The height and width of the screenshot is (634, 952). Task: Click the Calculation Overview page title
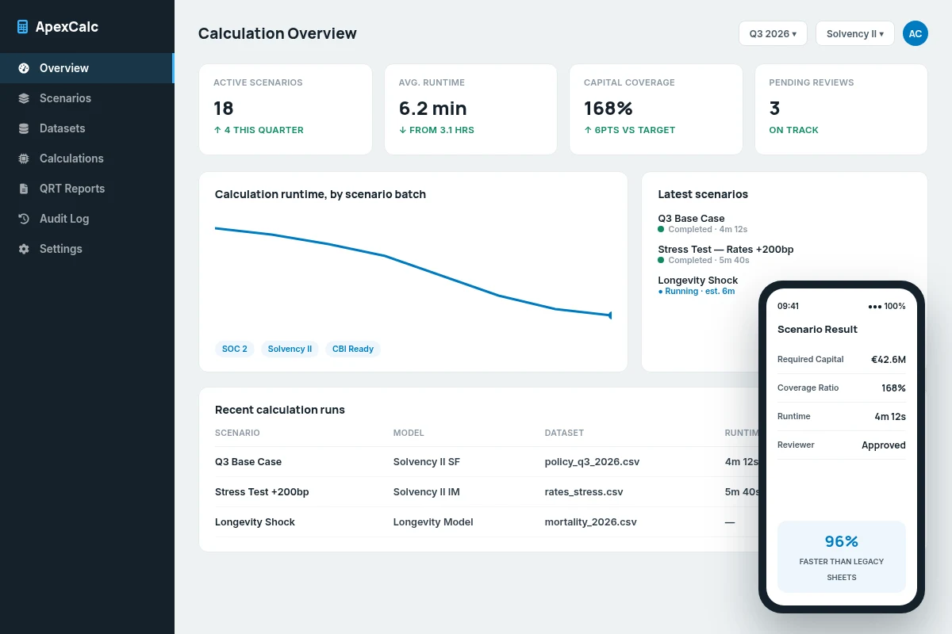point(278,33)
